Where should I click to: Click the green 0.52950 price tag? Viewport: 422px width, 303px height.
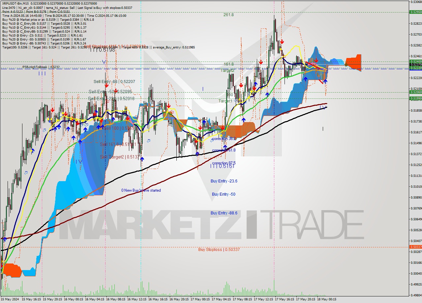(415, 12)
